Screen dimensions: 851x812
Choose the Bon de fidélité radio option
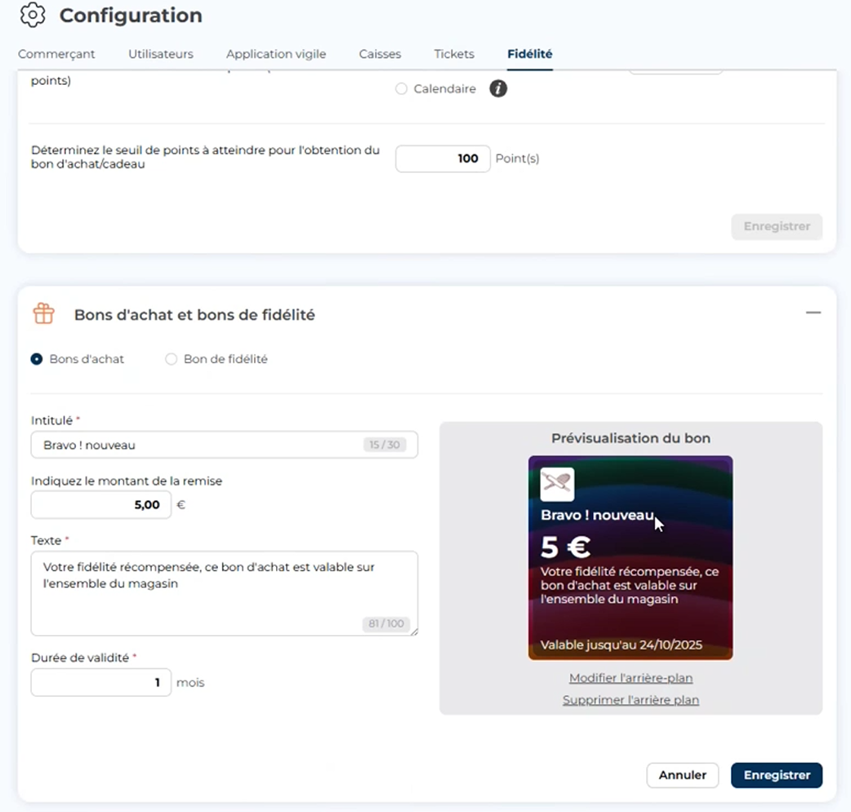[172, 359]
